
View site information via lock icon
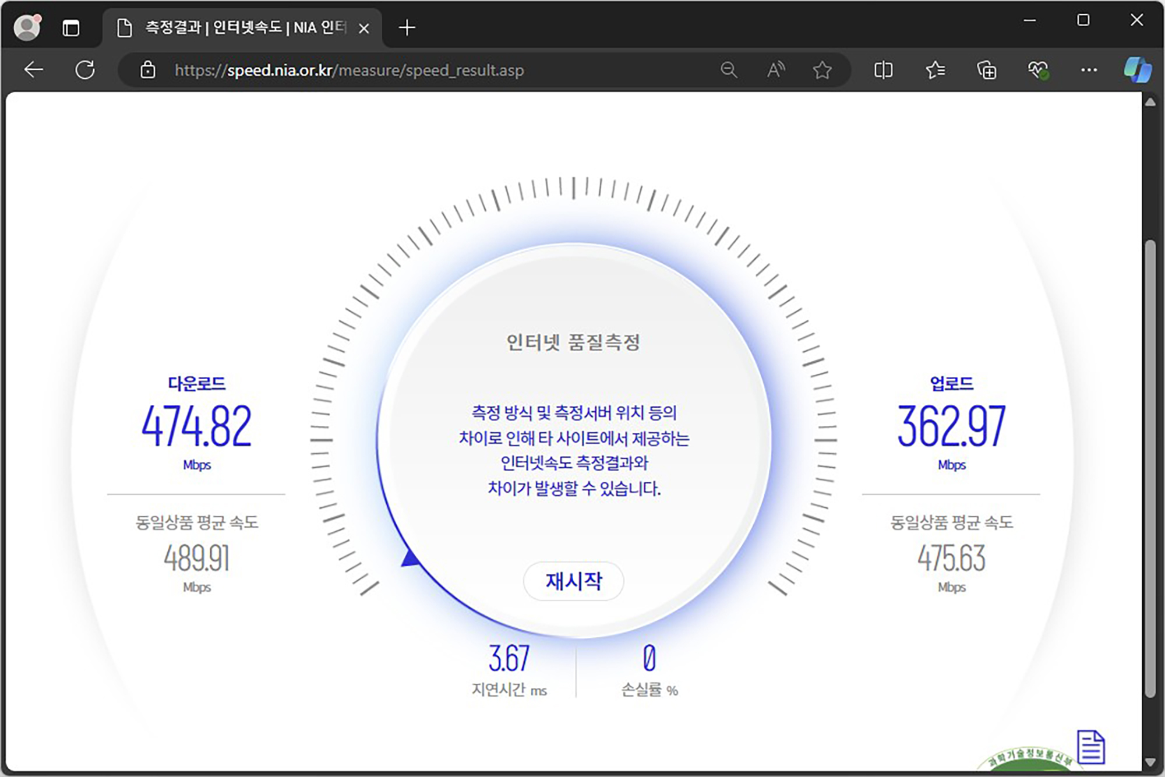pyautogui.click(x=148, y=70)
